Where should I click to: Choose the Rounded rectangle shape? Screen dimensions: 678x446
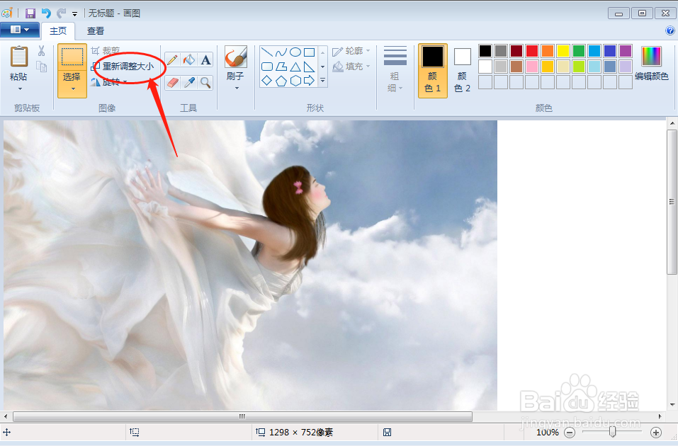point(267,67)
